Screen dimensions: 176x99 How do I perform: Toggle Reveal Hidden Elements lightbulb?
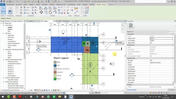51,90
